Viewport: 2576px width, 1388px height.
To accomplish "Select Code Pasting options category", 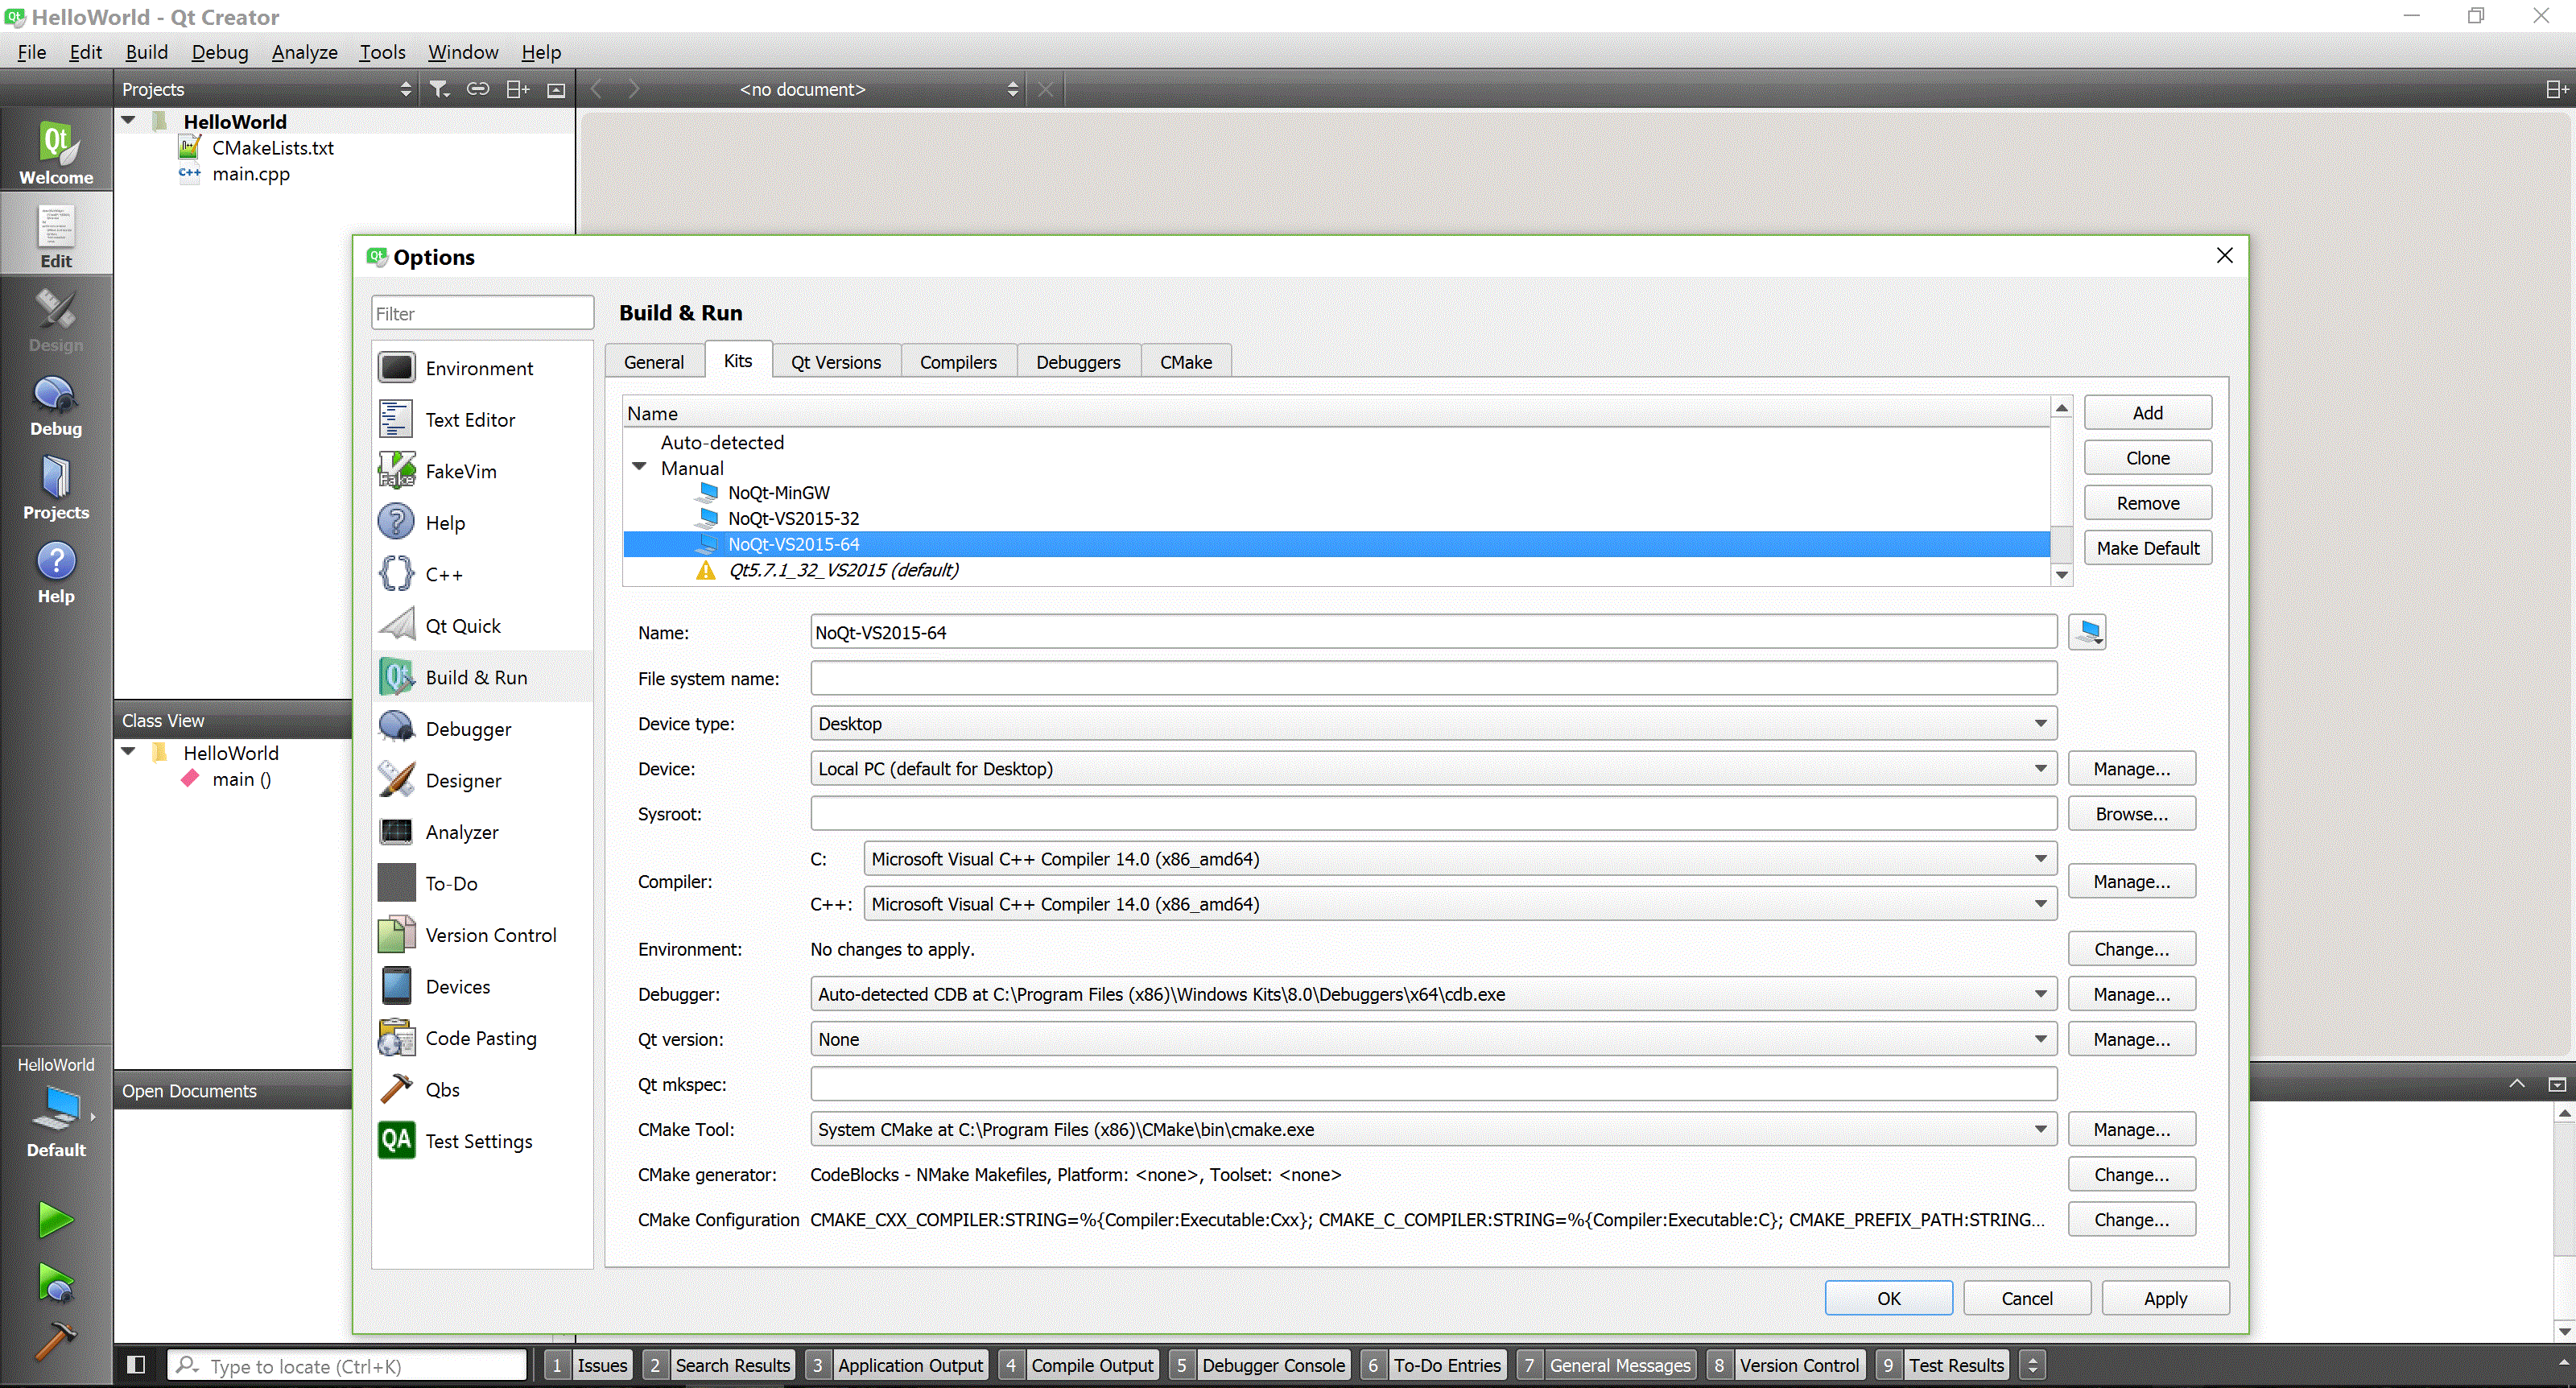I will pyautogui.click(x=482, y=1038).
